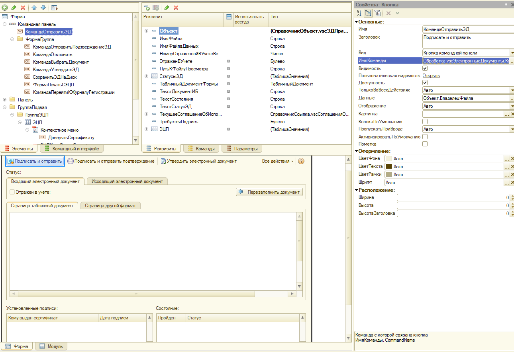Click the ellipsis button of the Данные field

512,98
